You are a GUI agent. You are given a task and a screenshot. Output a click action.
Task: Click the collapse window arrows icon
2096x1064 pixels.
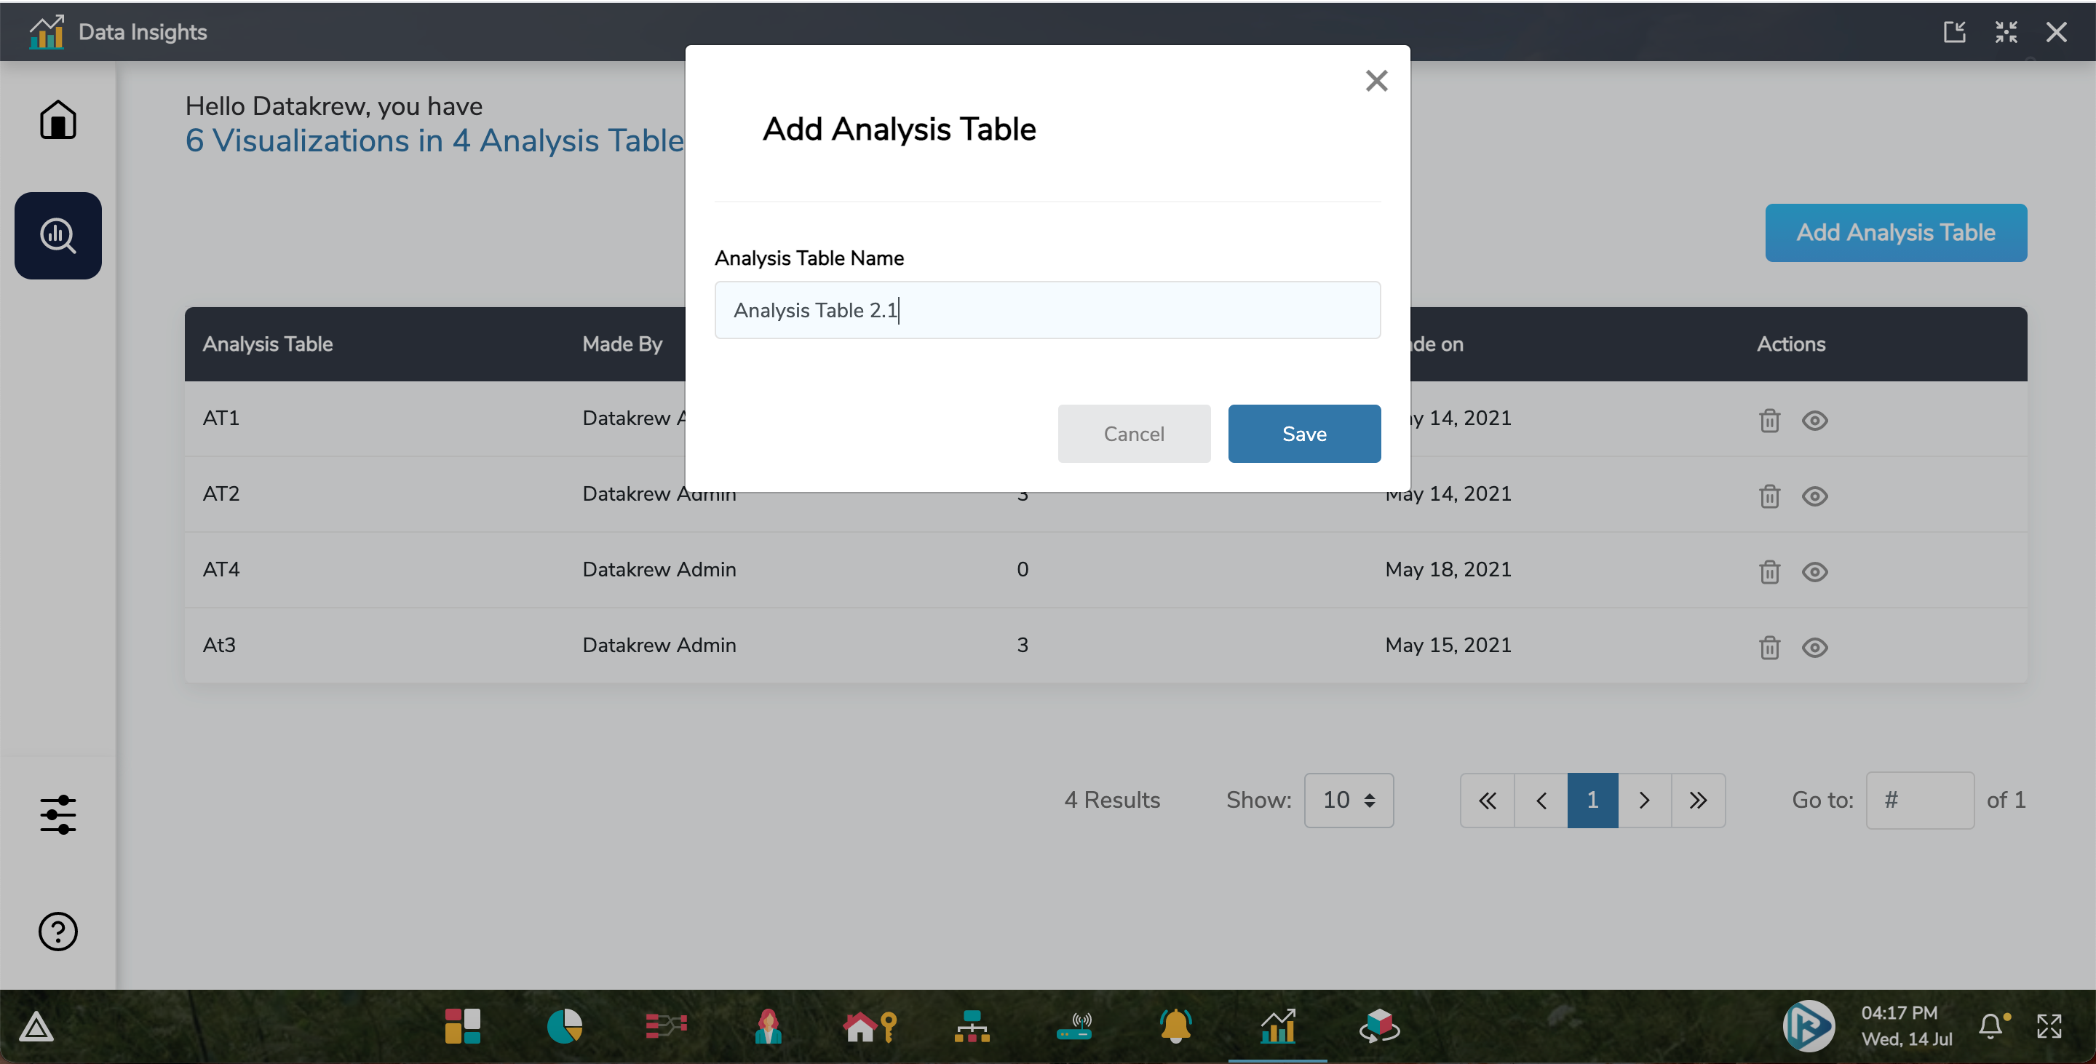2006,32
